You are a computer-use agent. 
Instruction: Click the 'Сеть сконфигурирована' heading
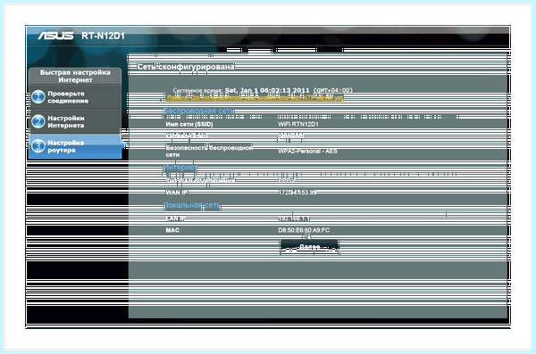pos(186,67)
